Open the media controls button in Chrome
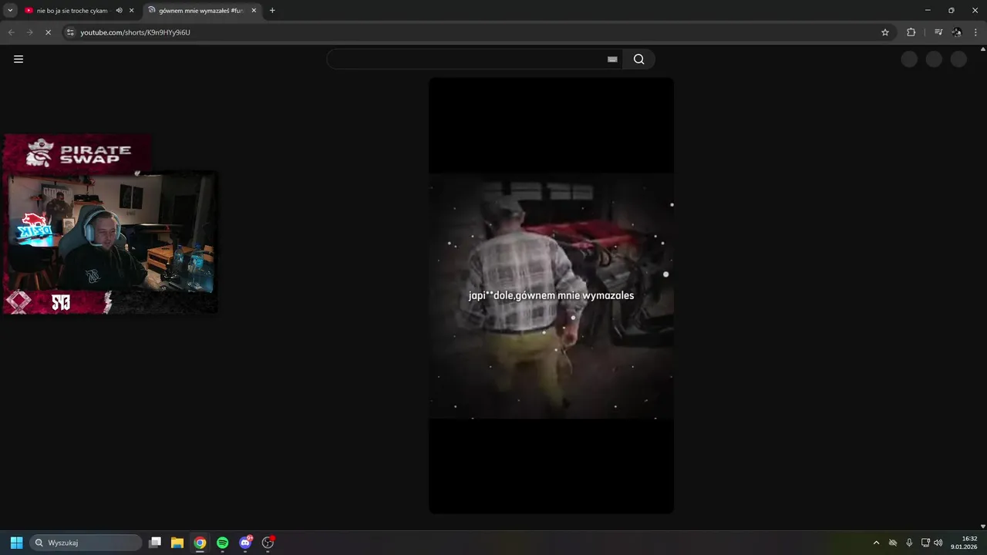The width and height of the screenshot is (987, 555). click(938, 32)
